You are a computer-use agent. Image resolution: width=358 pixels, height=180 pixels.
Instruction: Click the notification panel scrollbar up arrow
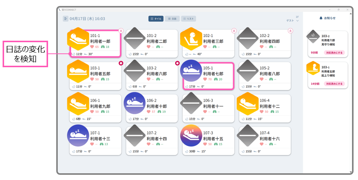point(351,14)
